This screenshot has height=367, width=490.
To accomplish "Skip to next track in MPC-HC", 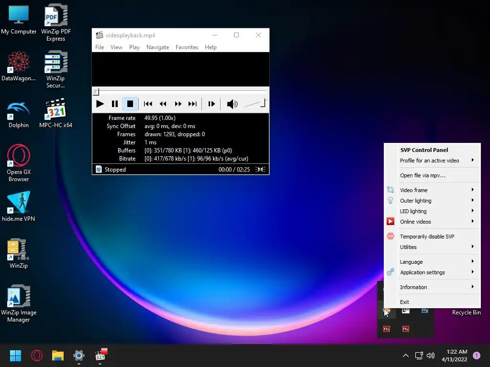I will pos(192,104).
